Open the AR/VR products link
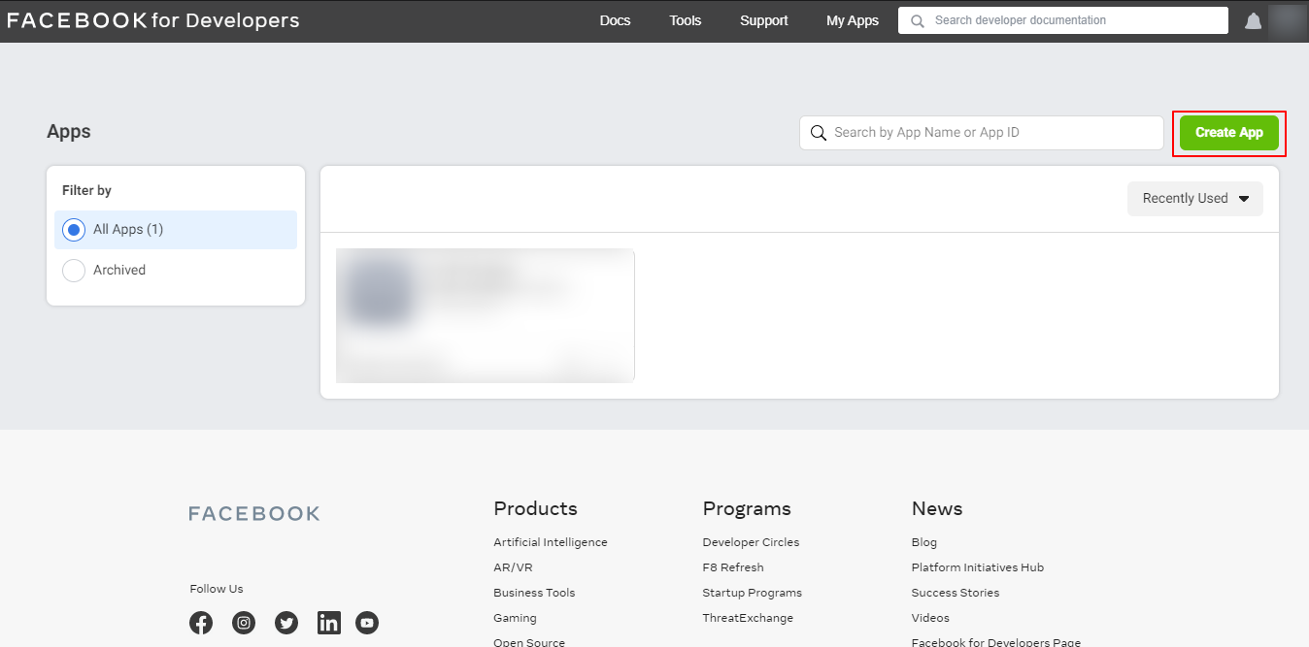This screenshot has height=647, width=1309. pyautogui.click(x=513, y=567)
